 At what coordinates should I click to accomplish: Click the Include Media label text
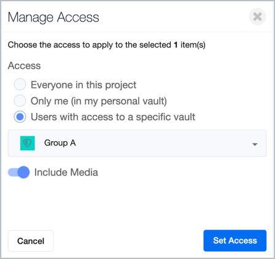(x=66, y=172)
